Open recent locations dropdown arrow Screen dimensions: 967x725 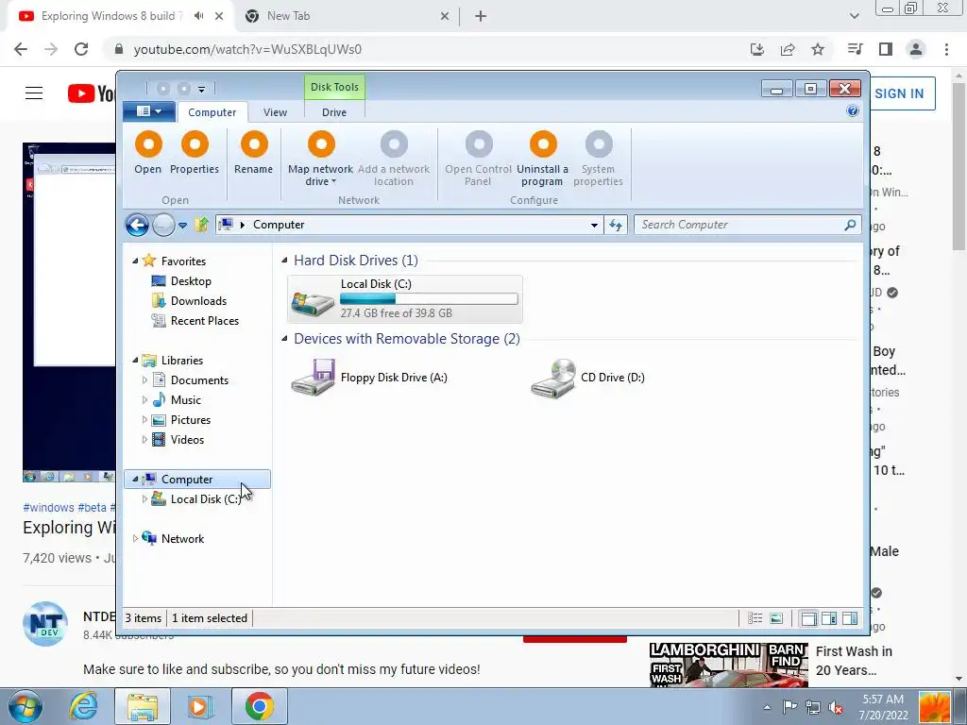coord(182,226)
